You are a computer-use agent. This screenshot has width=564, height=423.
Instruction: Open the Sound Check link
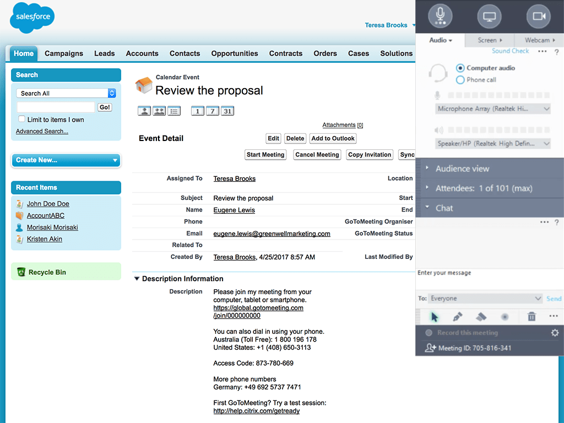tap(510, 51)
